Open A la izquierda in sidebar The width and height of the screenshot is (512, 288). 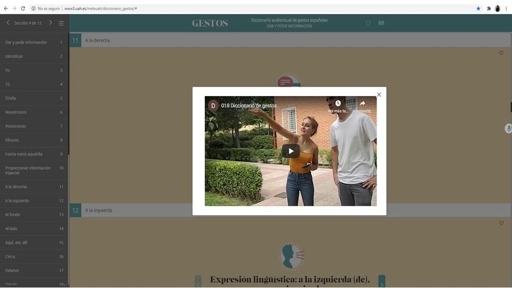(x=34, y=201)
